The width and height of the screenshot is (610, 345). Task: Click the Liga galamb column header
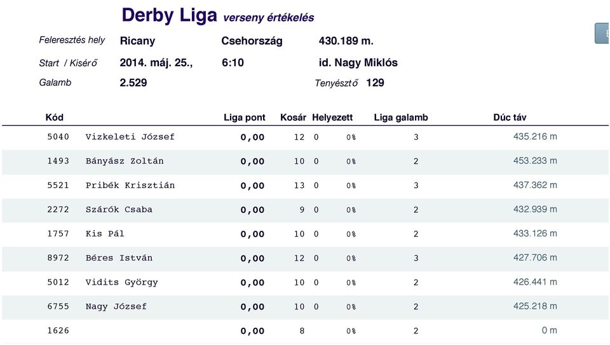pos(401,118)
